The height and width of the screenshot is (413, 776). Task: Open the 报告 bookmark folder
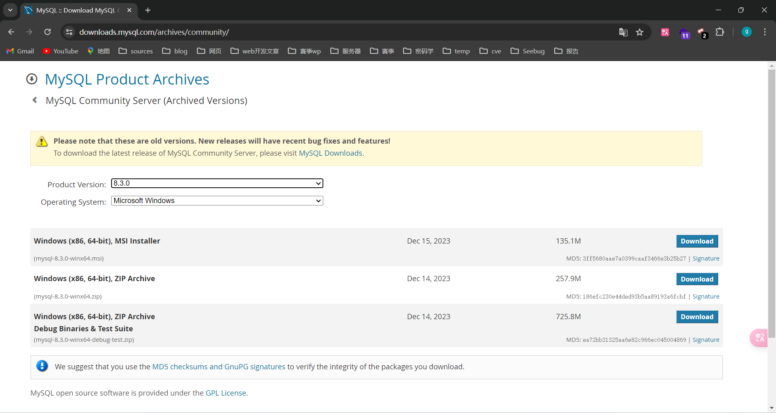566,51
